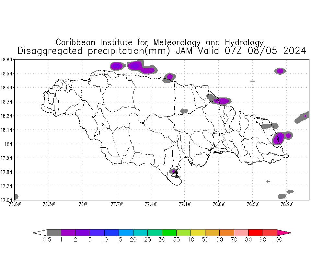Select the sky-blue 15–20 mm legend swatch
Image resolution: width=324 pixels, height=259 pixels.
coord(126,232)
